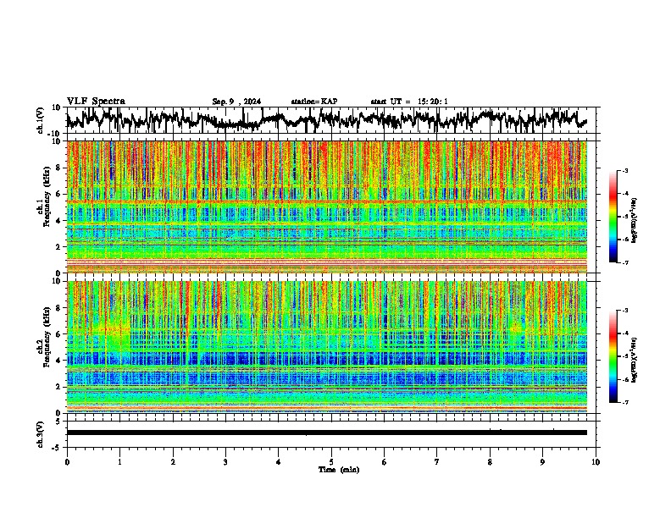The width and height of the screenshot is (671, 518).
Task: Click the ch.2 spectrogram color bar
Action: click(613, 356)
